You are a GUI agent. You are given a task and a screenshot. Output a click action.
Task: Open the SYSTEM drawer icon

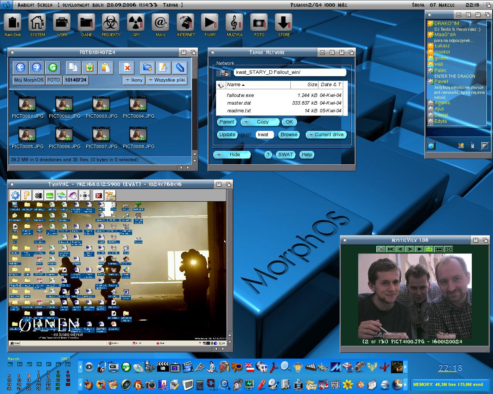37,25
